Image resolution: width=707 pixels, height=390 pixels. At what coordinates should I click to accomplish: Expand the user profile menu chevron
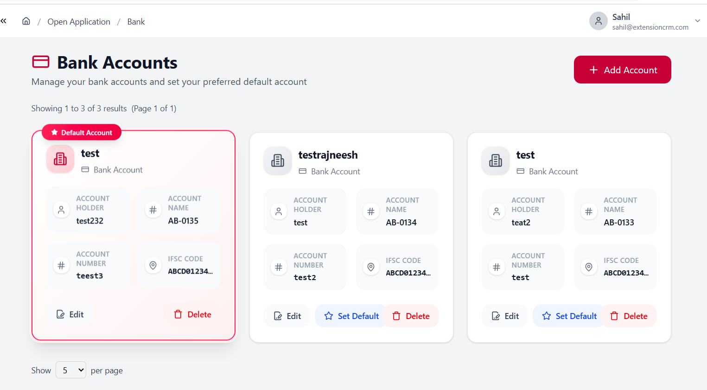coord(697,21)
